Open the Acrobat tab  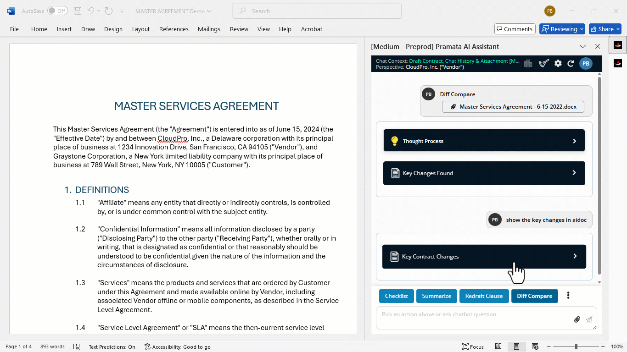(312, 29)
